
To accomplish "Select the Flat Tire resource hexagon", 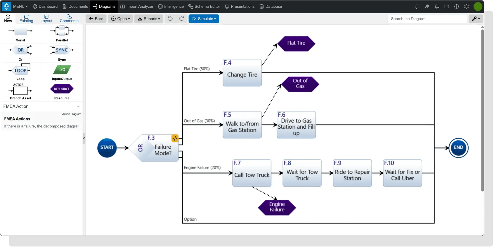I will click(x=296, y=44).
